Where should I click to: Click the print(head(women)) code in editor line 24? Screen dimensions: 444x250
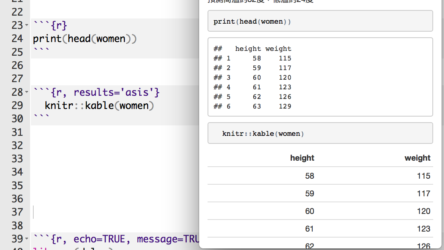point(85,39)
